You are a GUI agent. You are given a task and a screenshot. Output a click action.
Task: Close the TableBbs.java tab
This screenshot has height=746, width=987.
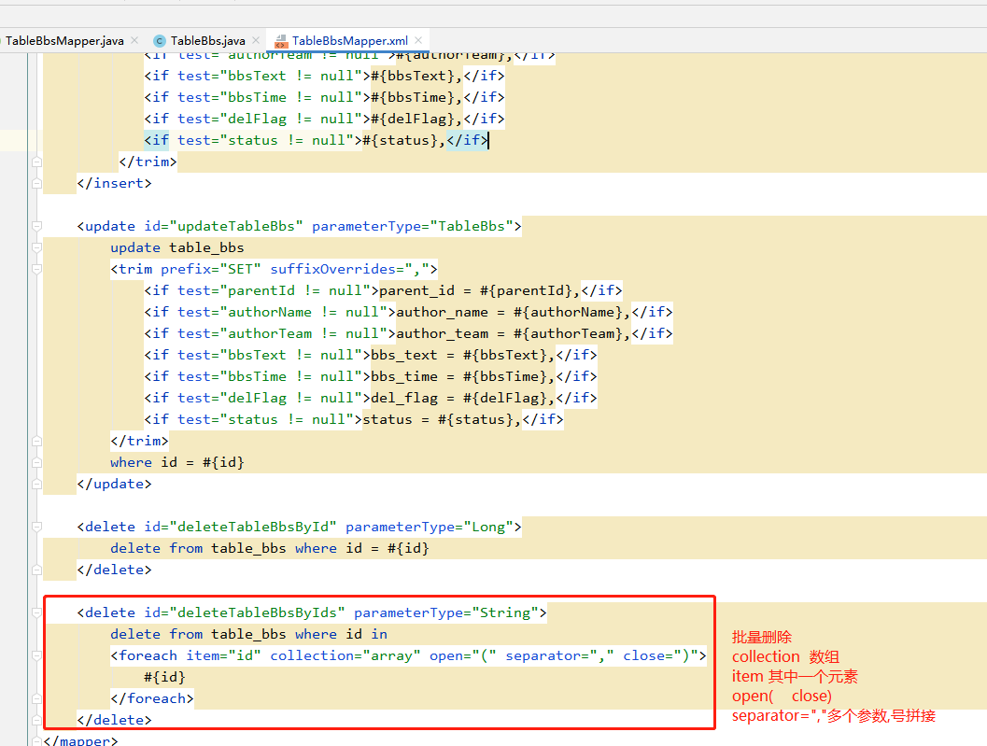pyautogui.click(x=256, y=40)
